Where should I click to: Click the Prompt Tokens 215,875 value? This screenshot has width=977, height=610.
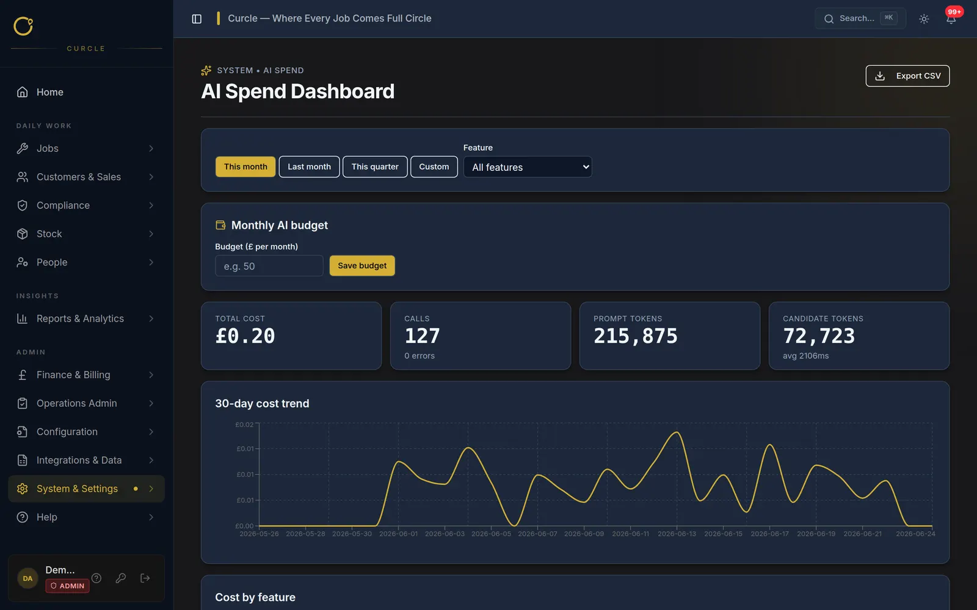click(636, 336)
